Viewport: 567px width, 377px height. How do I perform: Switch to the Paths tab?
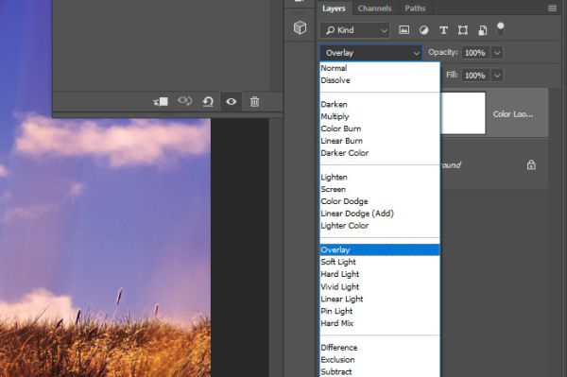click(415, 9)
